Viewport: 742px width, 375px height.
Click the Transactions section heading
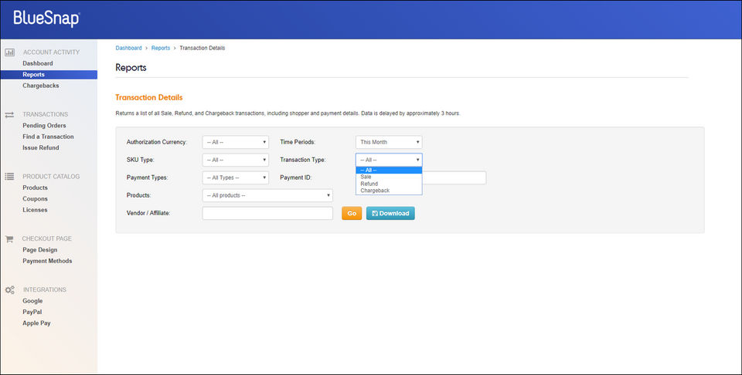click(46, 114)
